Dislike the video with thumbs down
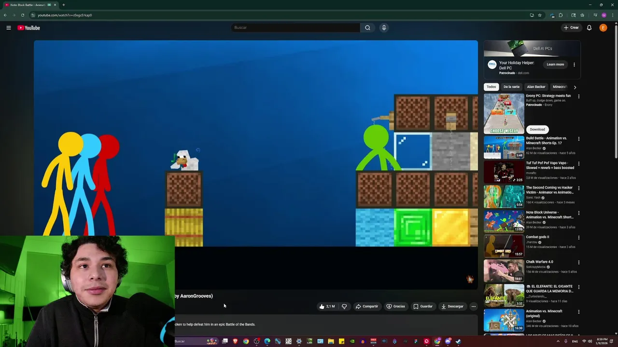The height and width of the screenshot is (347, 618). point(344,307)
